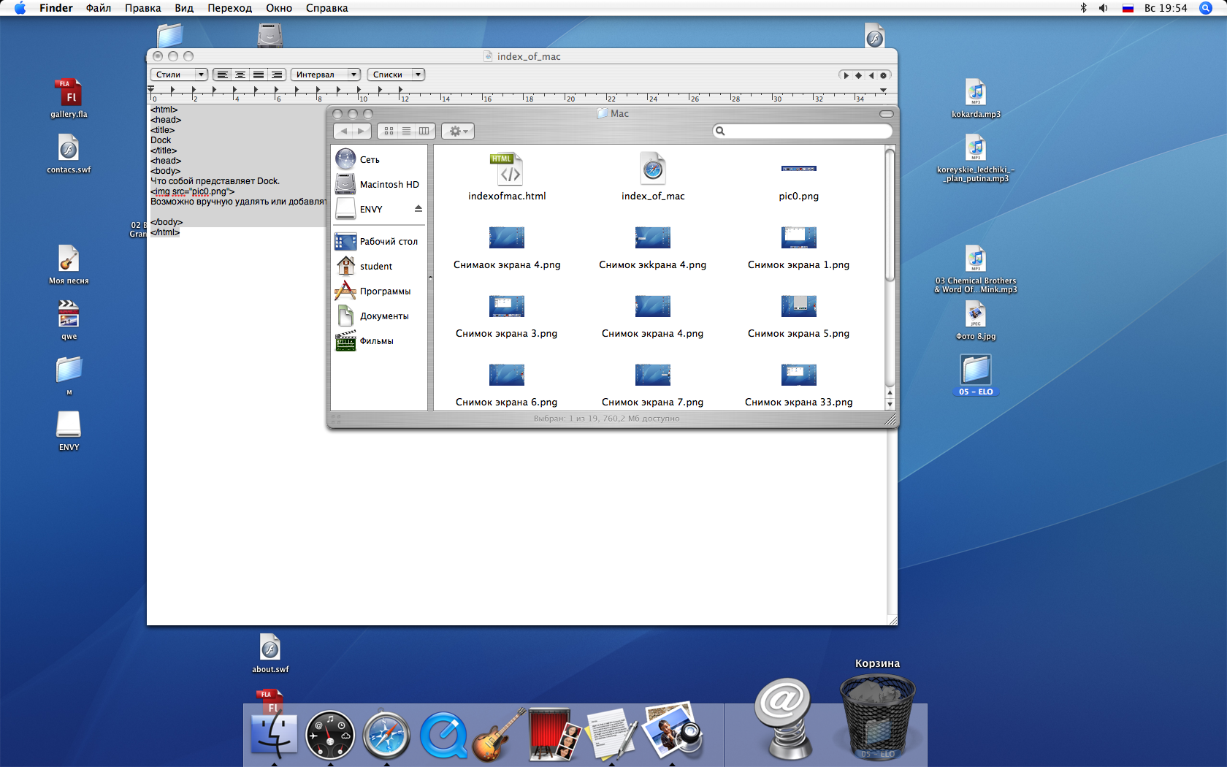The image size is (1227, 767).
Task: Open the Файл menu
Action: [99, 8]
